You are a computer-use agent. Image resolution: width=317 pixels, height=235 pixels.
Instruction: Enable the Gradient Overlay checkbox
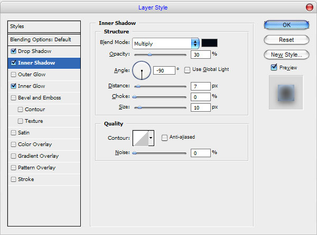[x=13, y=156]
